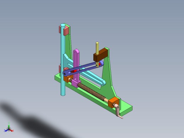Pick the brown rectangular guide block
Image resolution: width=184 pixels, height=138 pixels.
[x=100, y=55]
